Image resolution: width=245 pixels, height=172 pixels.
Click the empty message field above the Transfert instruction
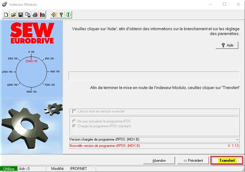154,76
